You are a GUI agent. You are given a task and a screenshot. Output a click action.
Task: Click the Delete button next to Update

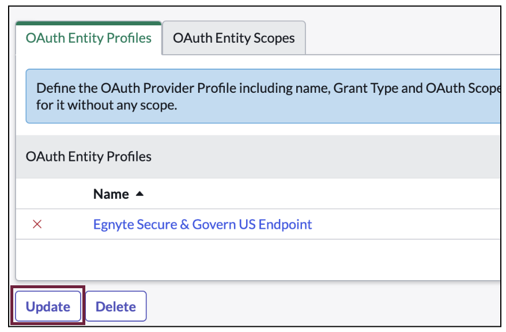[x=115, y=306]
